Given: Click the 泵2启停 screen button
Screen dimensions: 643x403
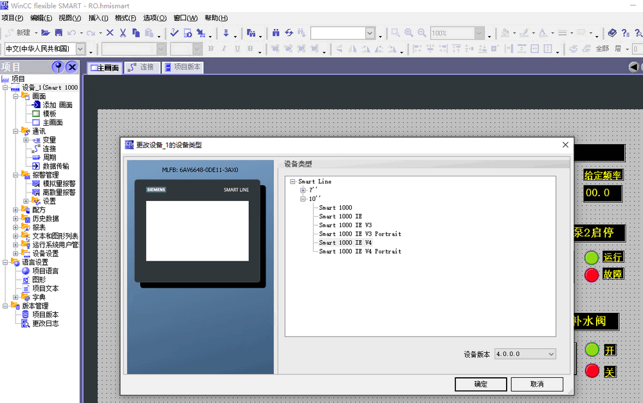Looking at the screenshot, I should [599, 232].
